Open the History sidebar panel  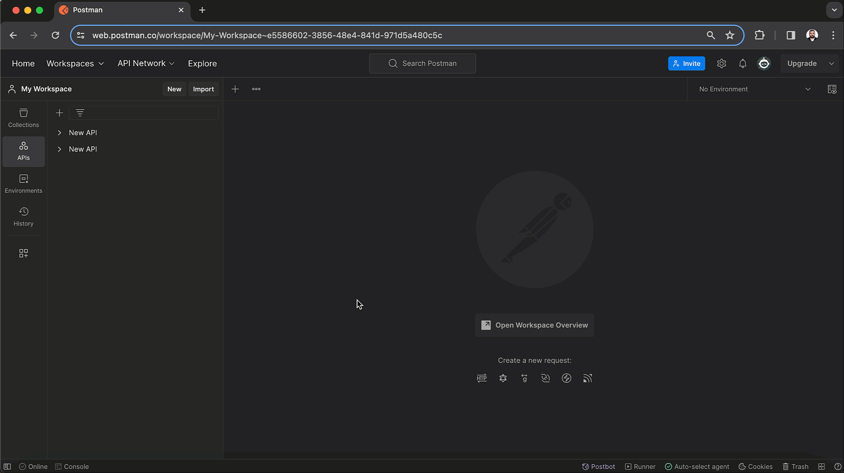[x=23, y=216]
